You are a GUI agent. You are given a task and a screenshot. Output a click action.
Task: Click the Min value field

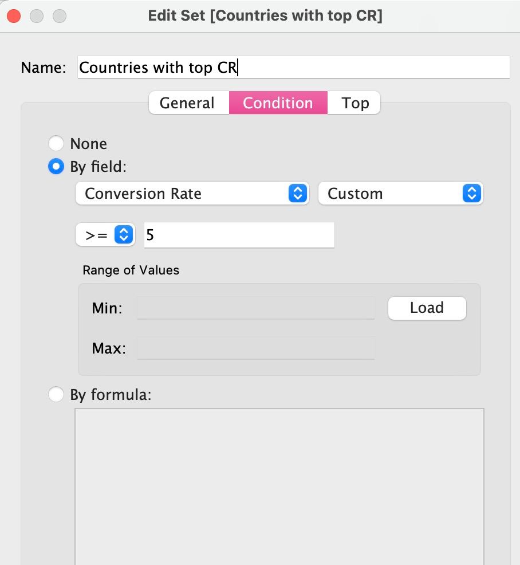(x=255, y=308)
